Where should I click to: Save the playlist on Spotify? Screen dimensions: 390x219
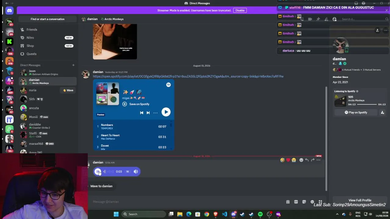(136, 104)
